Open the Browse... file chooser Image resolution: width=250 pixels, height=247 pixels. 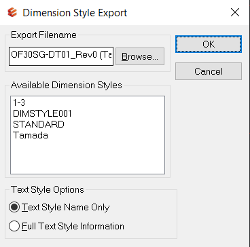[x=140, y=56]
